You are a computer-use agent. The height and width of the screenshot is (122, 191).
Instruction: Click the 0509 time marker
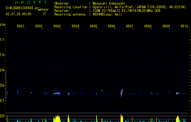tap(166, 26)
